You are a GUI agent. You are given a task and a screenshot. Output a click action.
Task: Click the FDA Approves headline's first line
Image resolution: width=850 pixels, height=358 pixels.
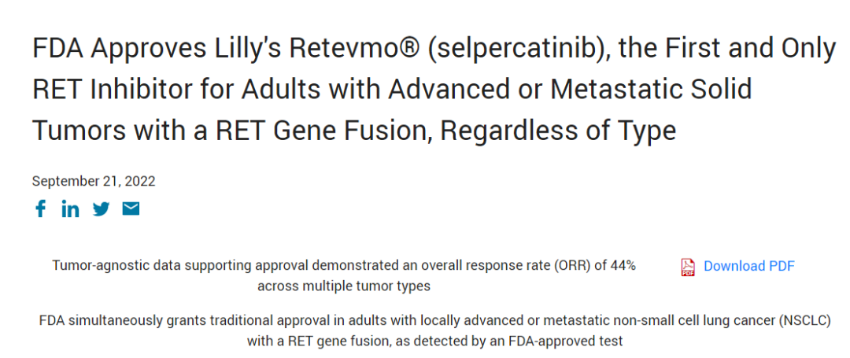433,49
